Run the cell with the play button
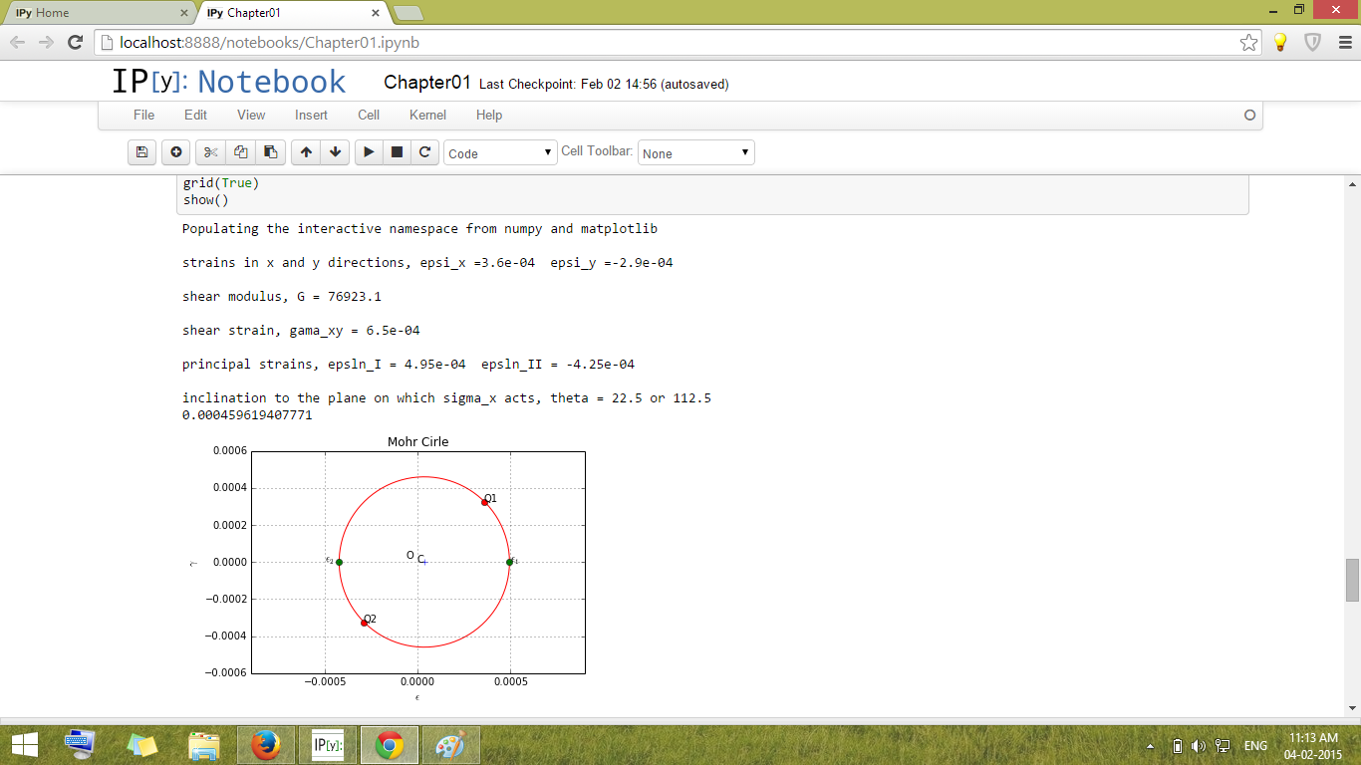Image resolution: width=1361 pixels, height=765 pixels. coord(369,152)
